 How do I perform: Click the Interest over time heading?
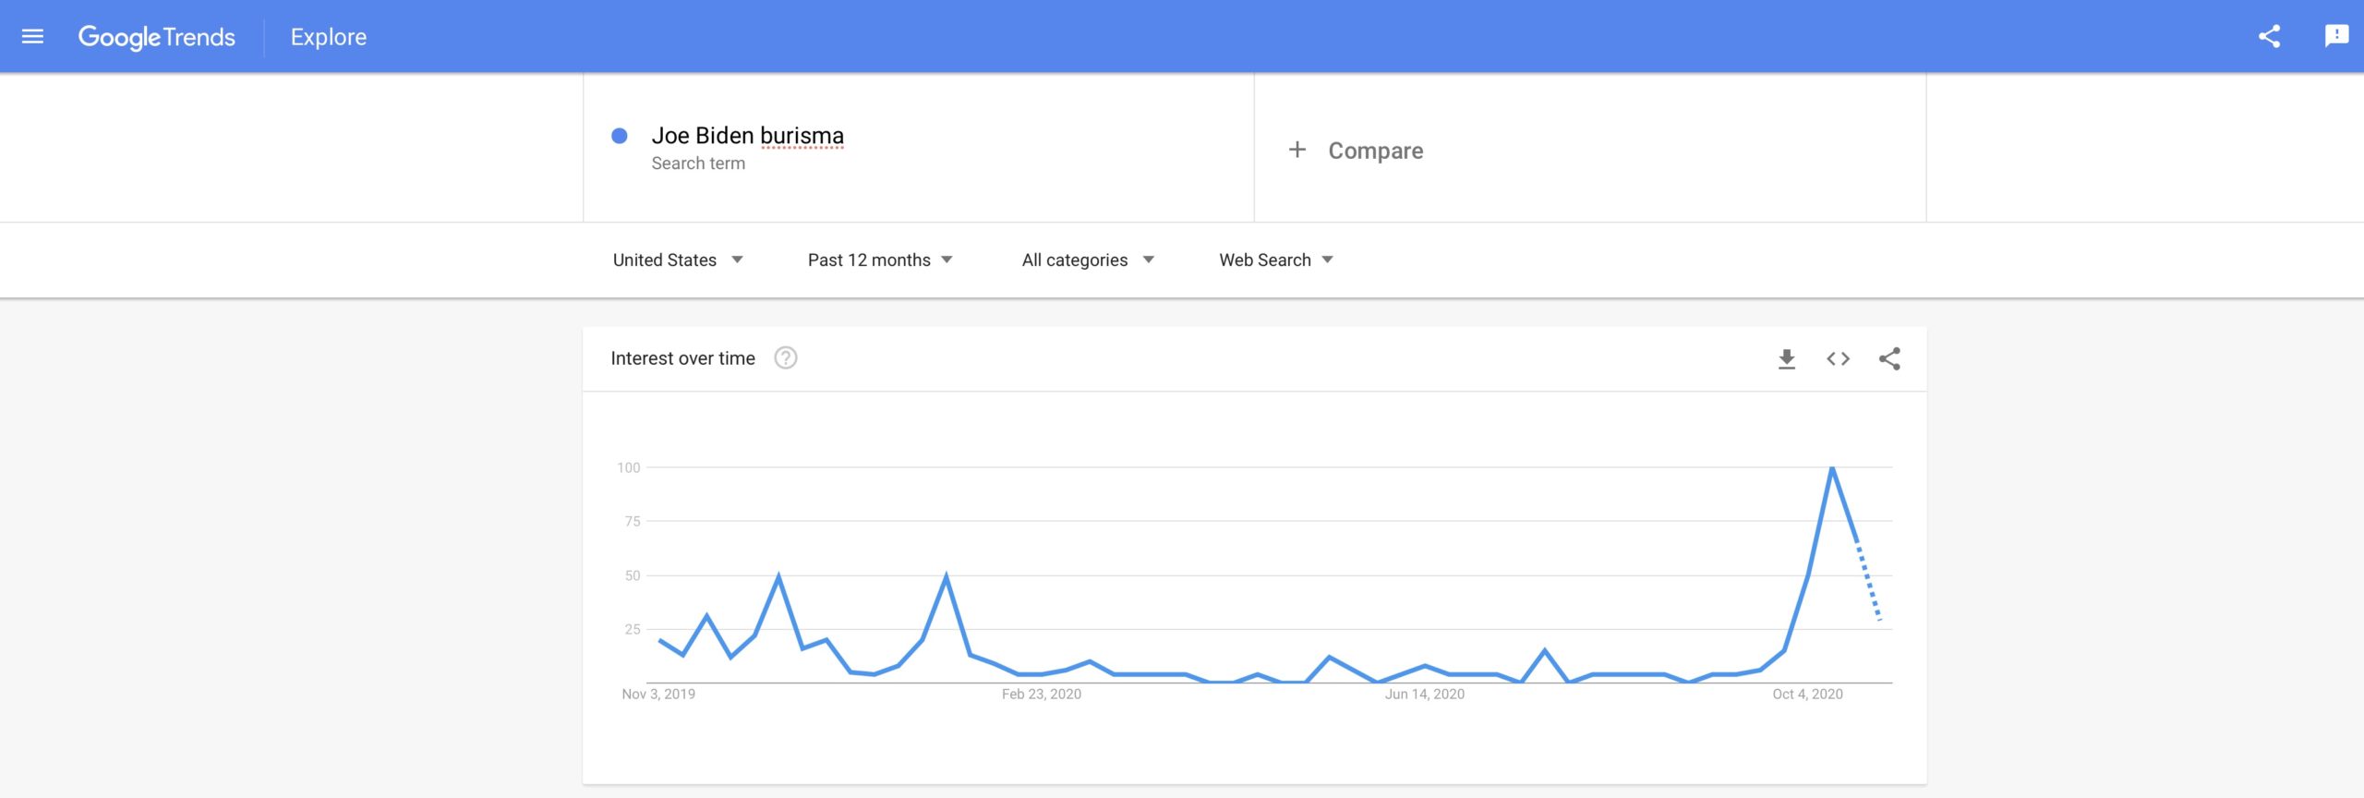pos(682,358)
